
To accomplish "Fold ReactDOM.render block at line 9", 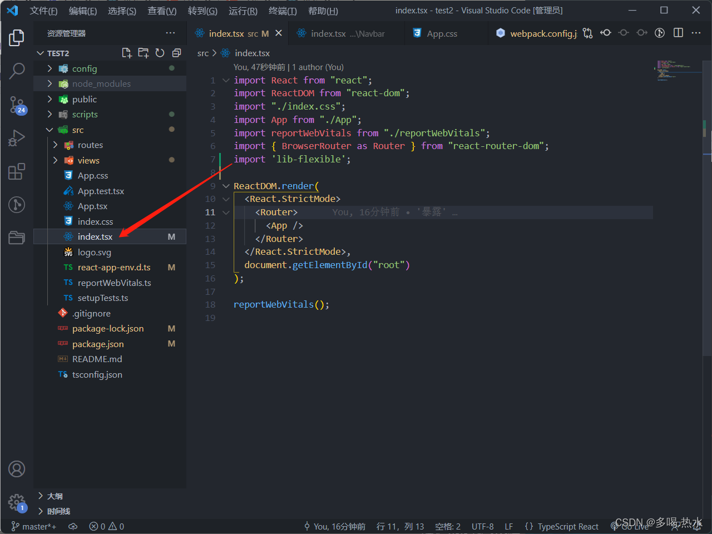I will click(x=226, y=186).
